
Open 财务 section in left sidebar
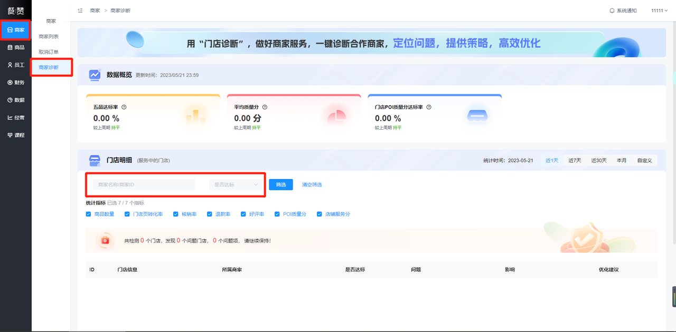coord(16,82)
